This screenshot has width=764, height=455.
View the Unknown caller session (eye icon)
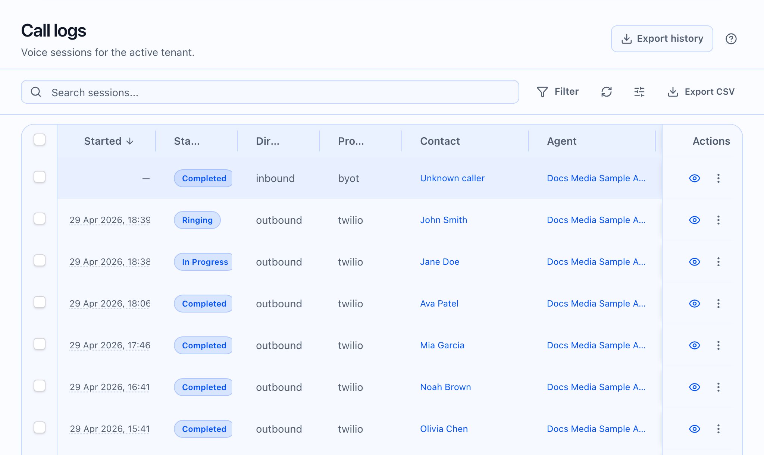(x=694, y=178)
